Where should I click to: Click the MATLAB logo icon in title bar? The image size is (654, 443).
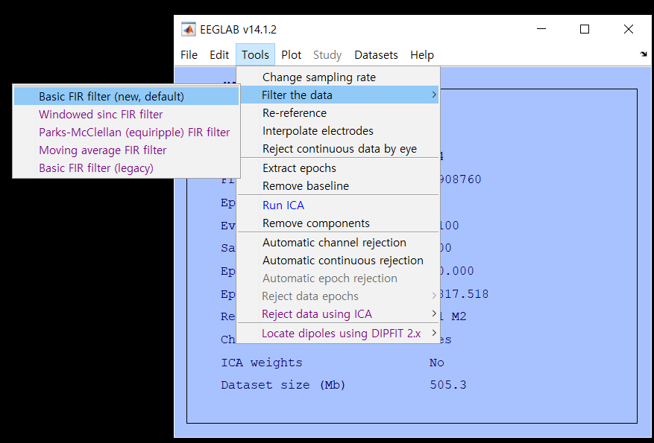coord(188,30)
